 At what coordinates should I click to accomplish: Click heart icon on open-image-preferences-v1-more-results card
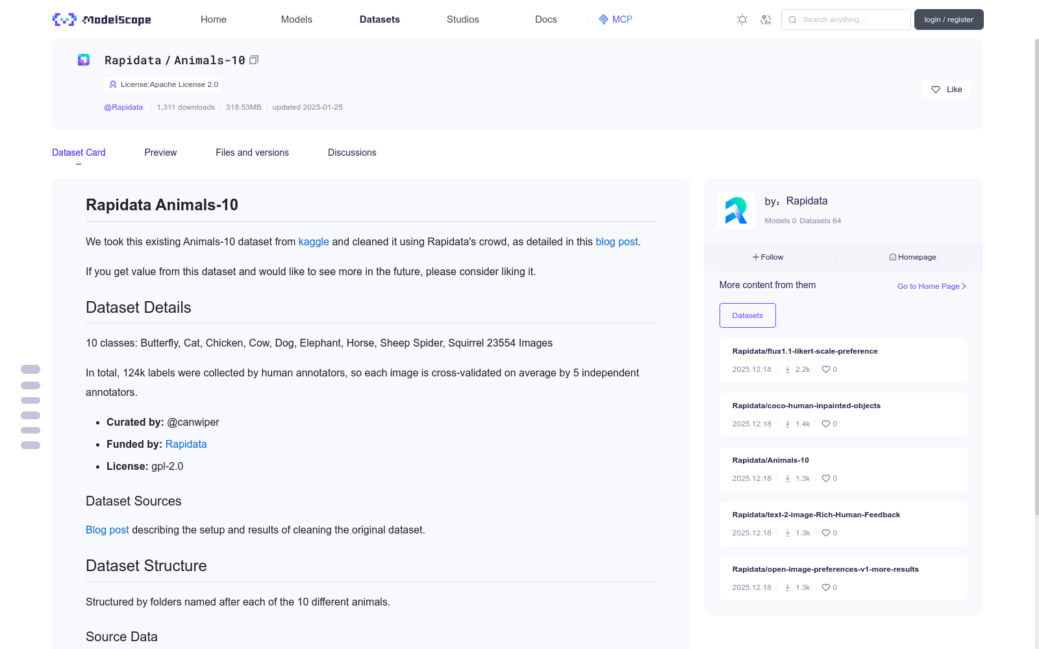[826, 587]
